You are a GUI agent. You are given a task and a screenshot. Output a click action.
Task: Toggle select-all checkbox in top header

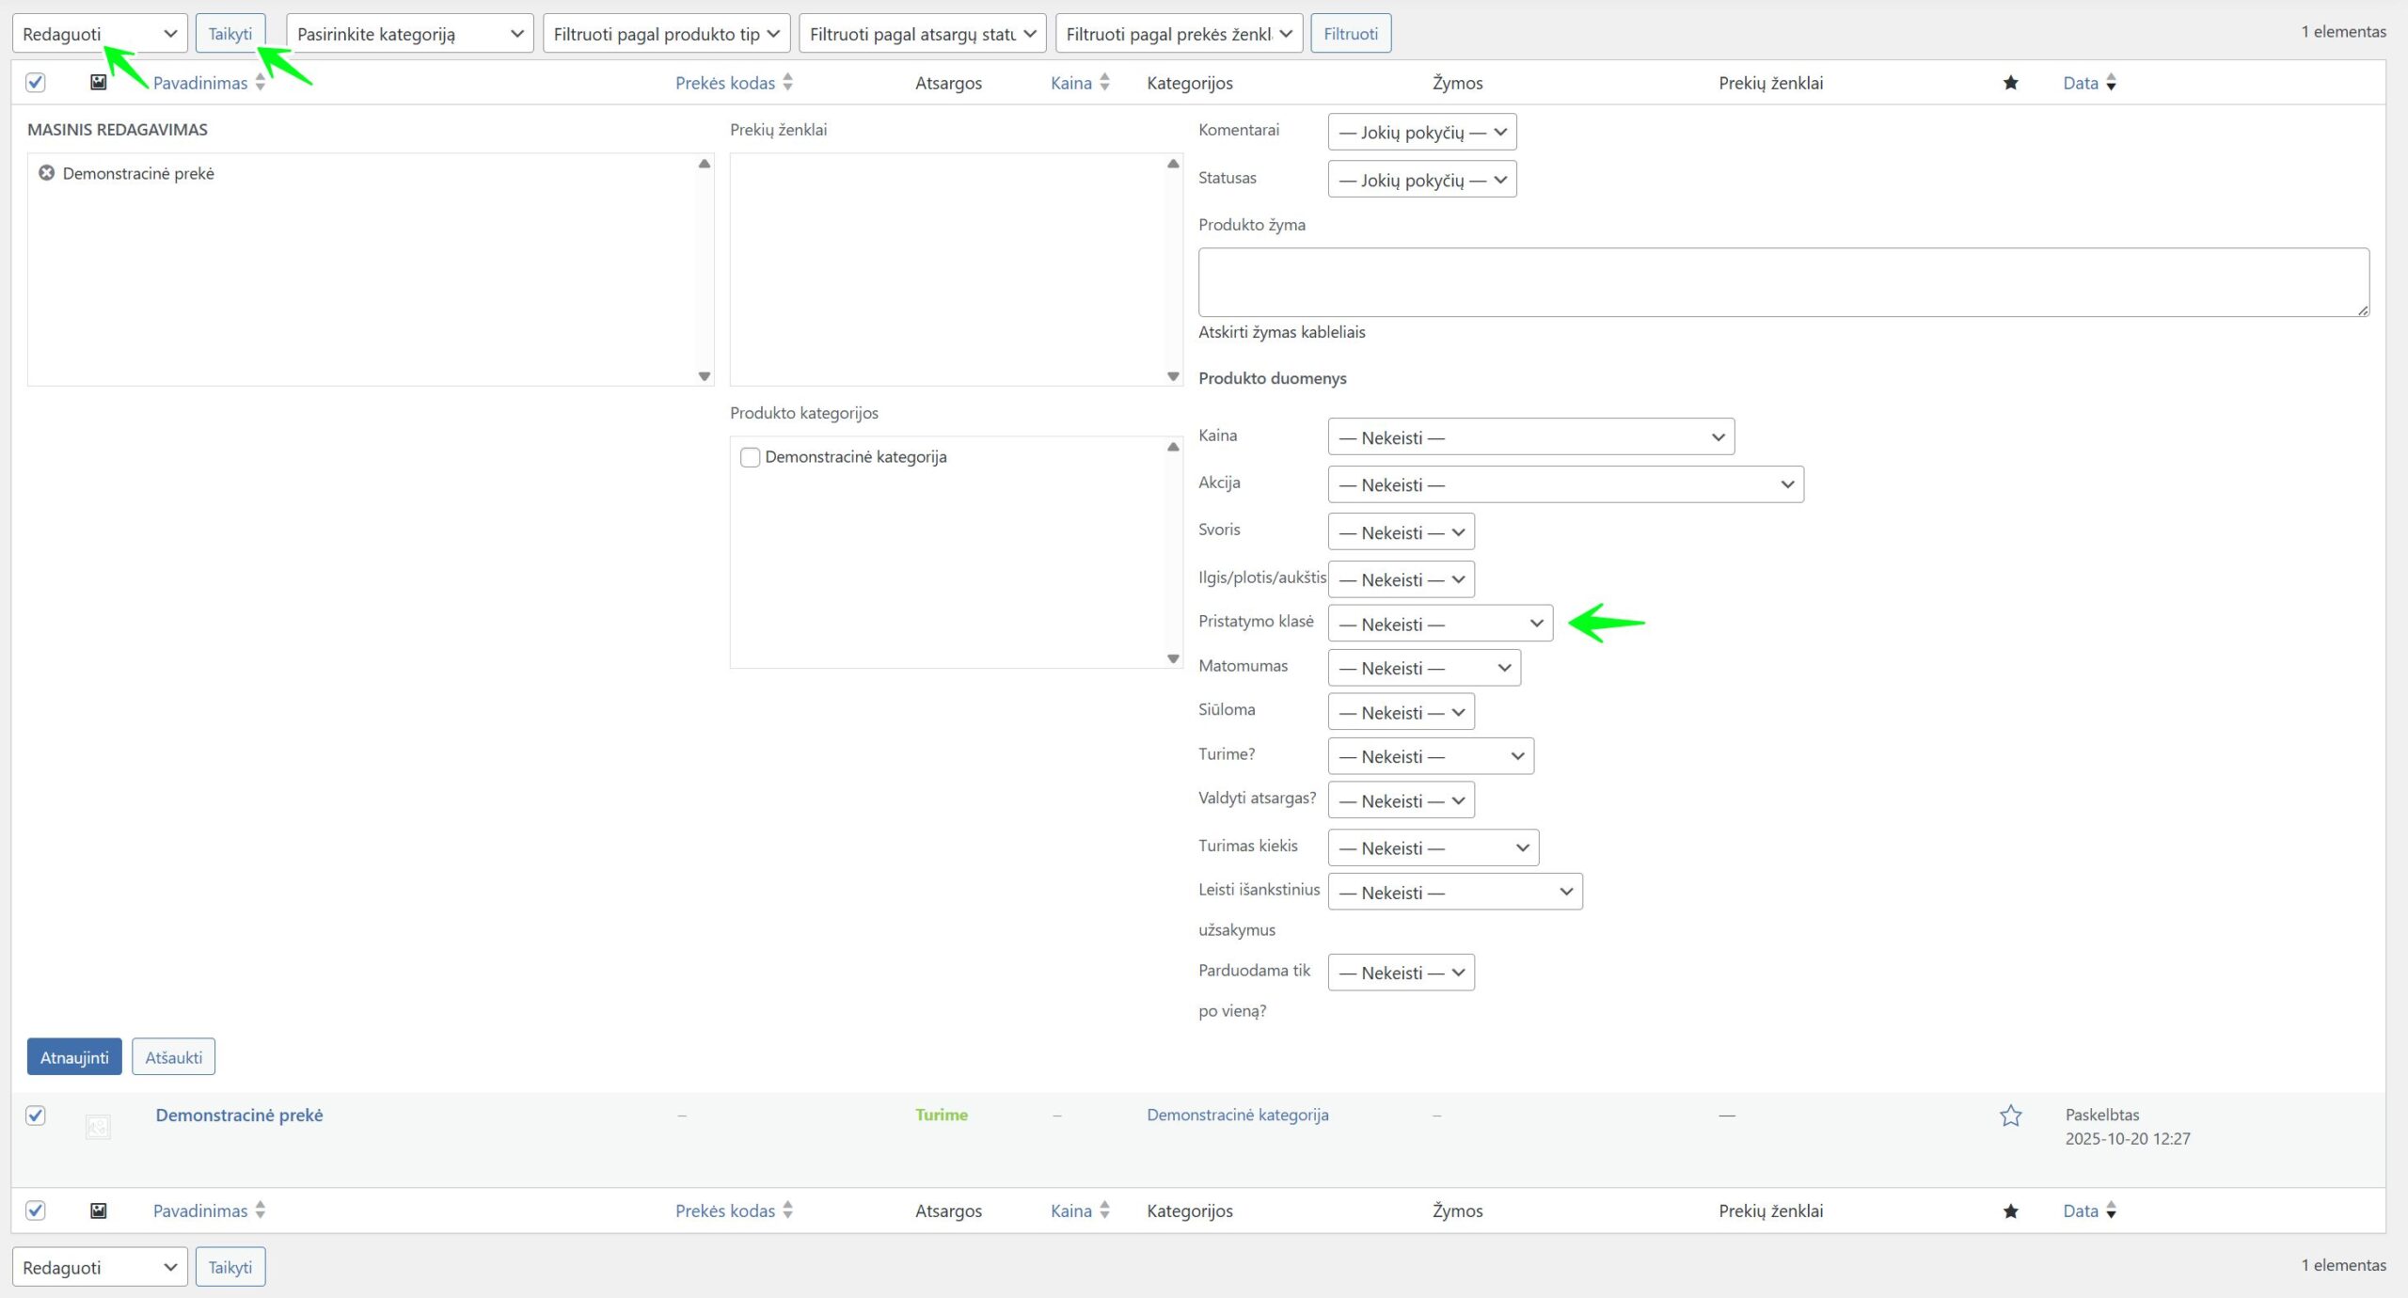coord(36,83)
